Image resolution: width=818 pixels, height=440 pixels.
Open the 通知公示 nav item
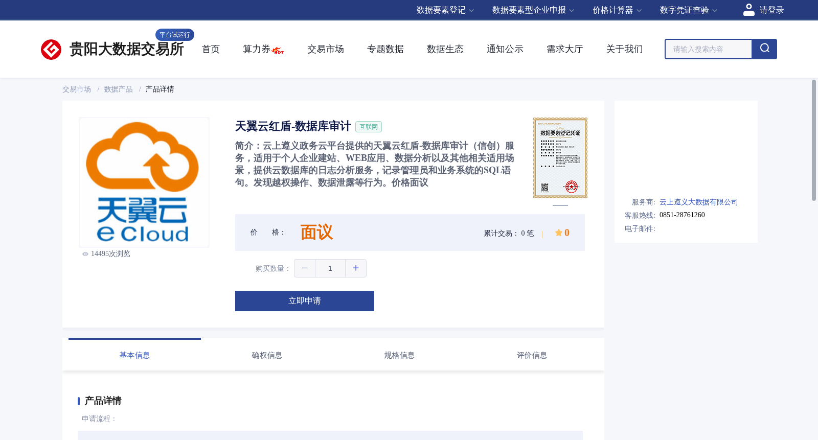505,49
